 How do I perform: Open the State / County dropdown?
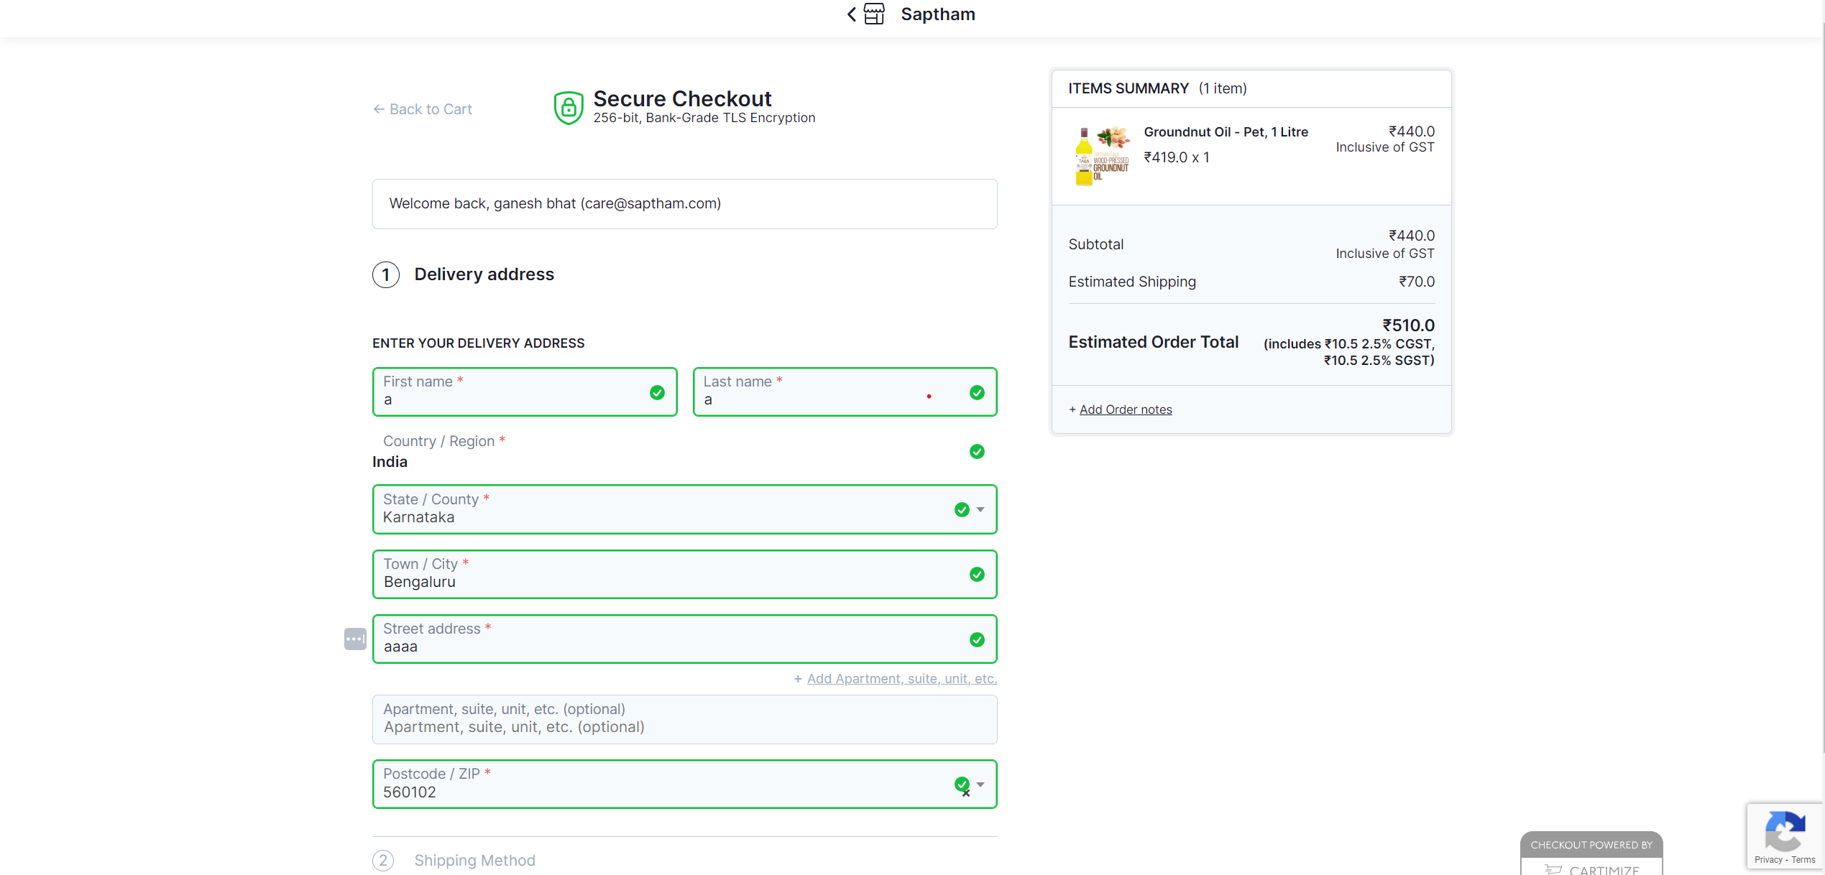[980, 509]
